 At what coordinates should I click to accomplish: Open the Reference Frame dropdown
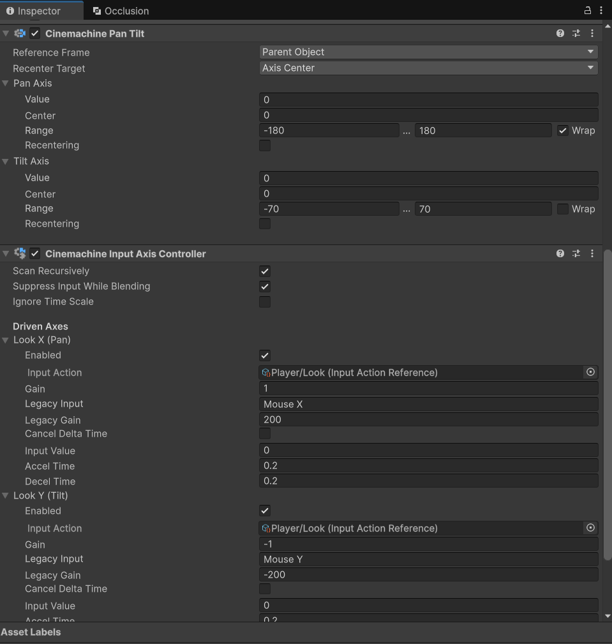click(428, 52)
